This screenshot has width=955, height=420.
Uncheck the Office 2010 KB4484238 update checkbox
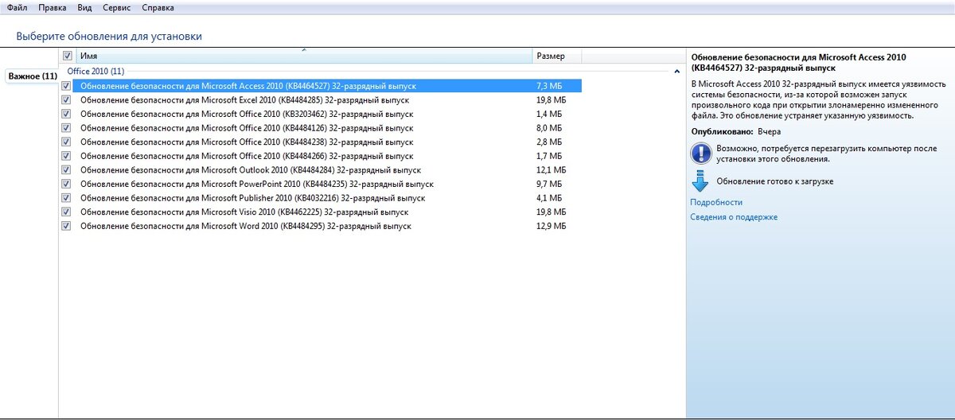point(66,142)
